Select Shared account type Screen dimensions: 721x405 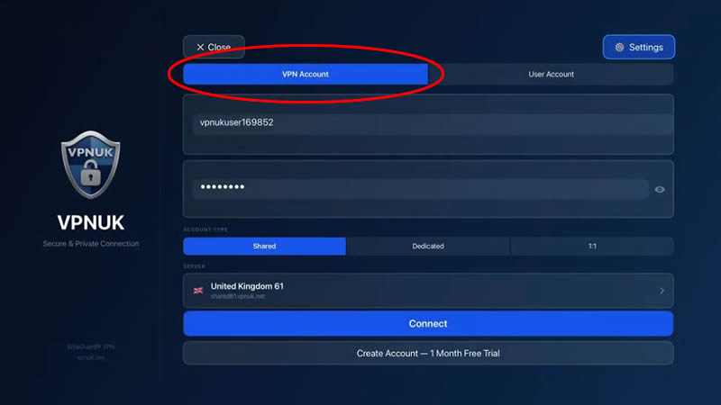point(264,246)
